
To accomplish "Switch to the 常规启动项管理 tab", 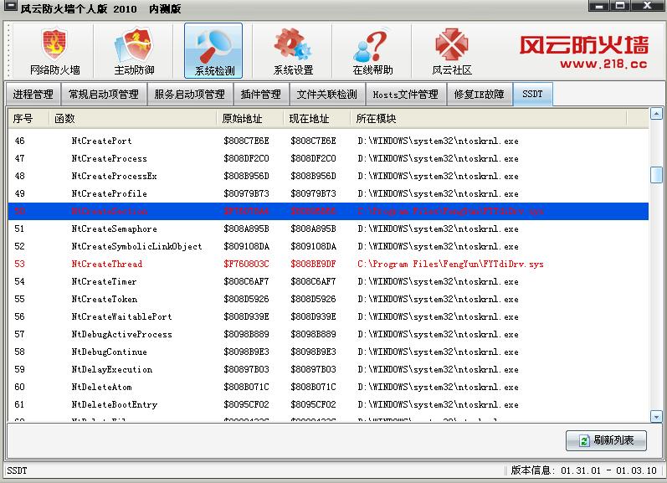I will 104,94.
